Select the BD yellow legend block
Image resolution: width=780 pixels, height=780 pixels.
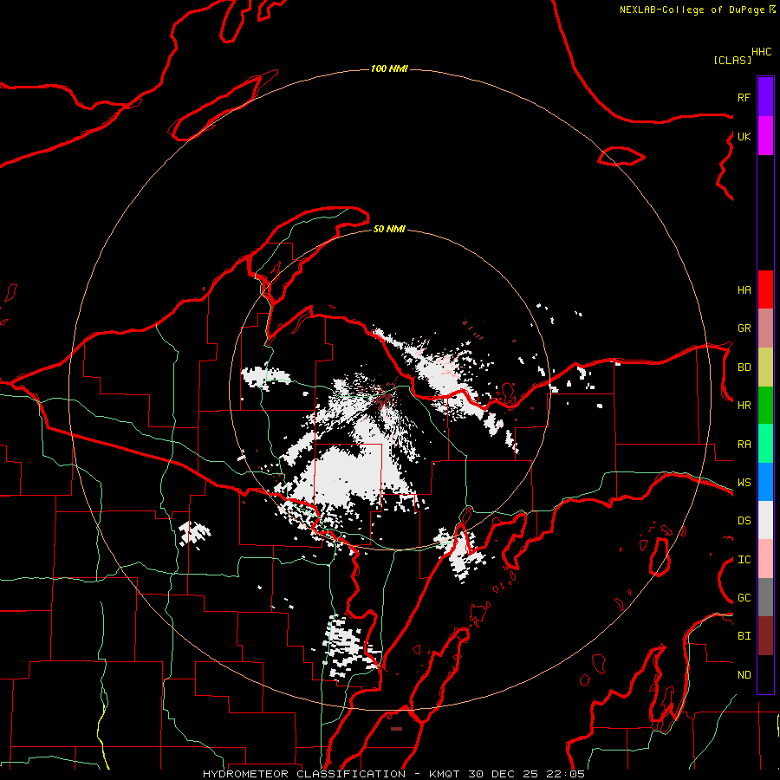coord(765,367)
